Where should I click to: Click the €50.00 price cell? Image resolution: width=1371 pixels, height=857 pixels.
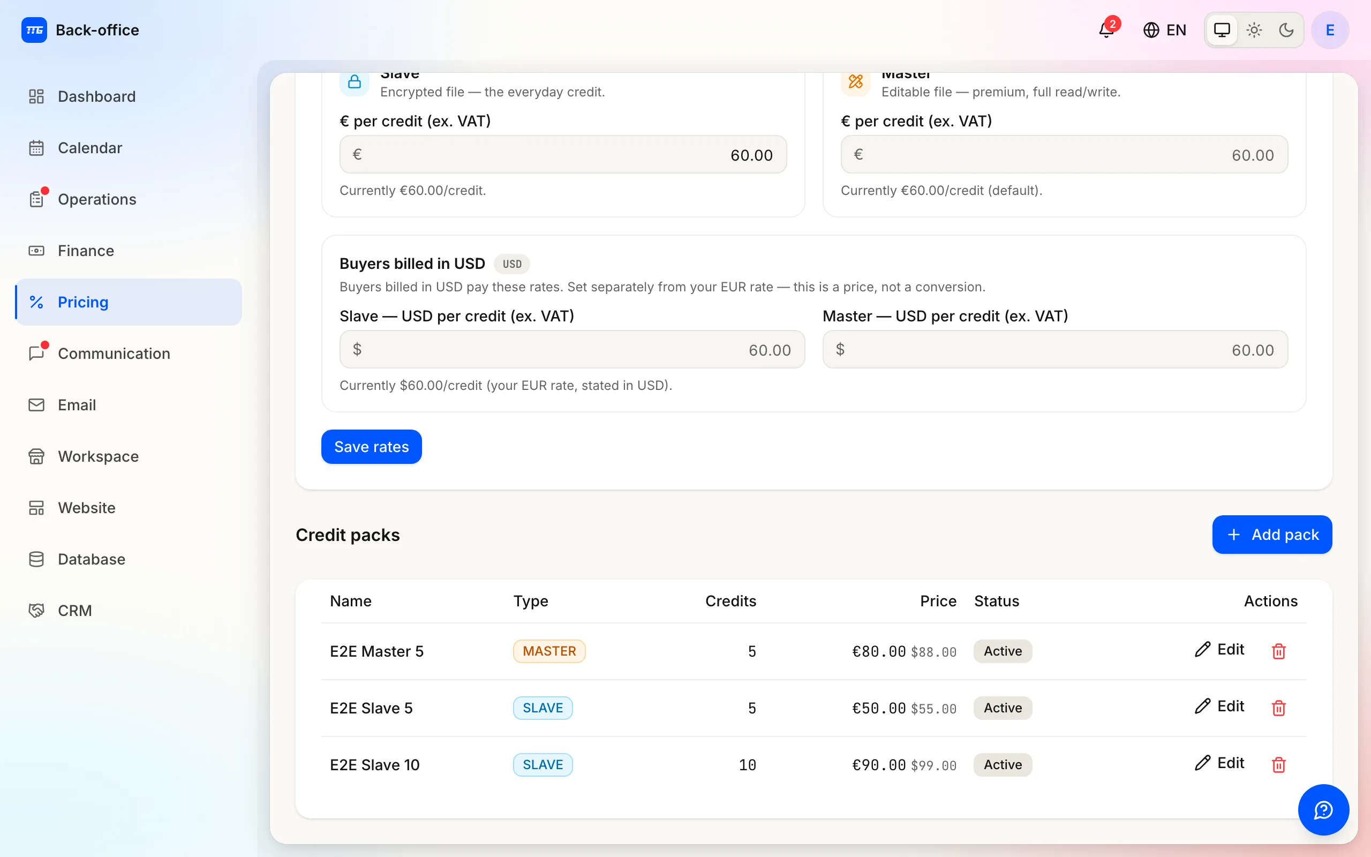click(x=879, y=709)
